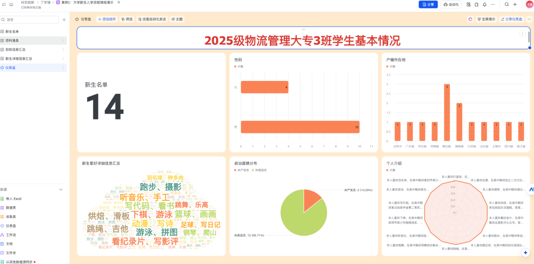534x264 pixels.
Task: Open the extensions puzzle icon
Action: click(x=476, y=4)
